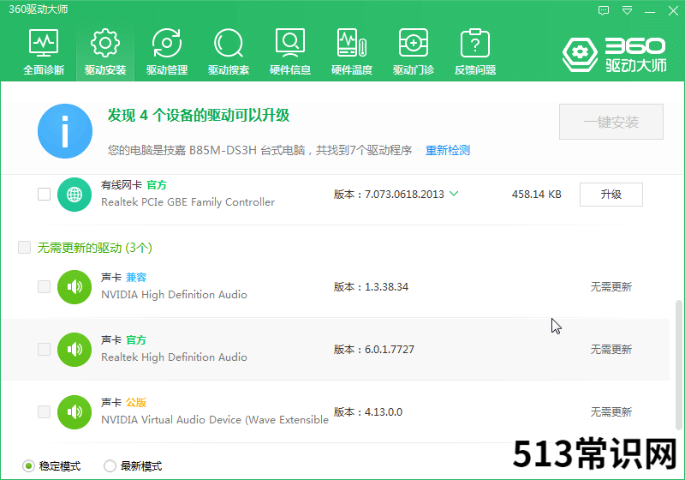Click 无需更新 for NVIDIA High Definition Audio

click(x=611, y=287)
